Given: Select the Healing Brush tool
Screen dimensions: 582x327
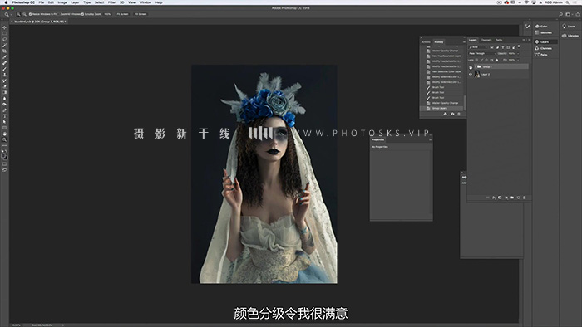Looking at the screenshot, I should click(x=4, y=62).
